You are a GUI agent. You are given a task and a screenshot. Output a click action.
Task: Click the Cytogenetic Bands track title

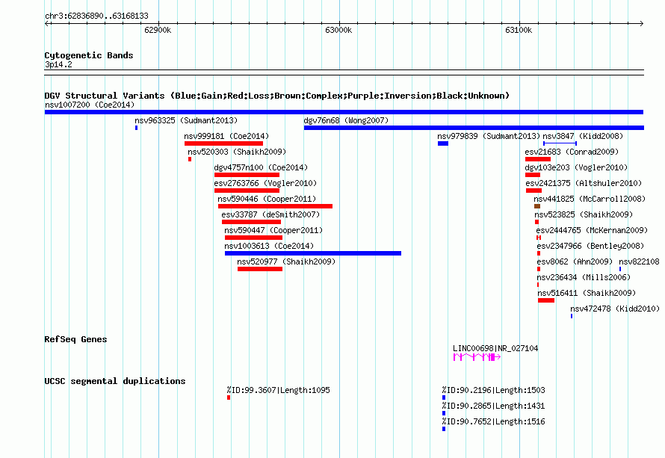click(x=89, y=55)
